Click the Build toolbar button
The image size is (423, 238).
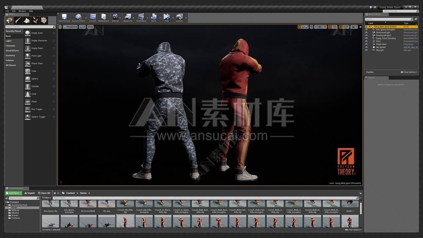tap(154, 18)
